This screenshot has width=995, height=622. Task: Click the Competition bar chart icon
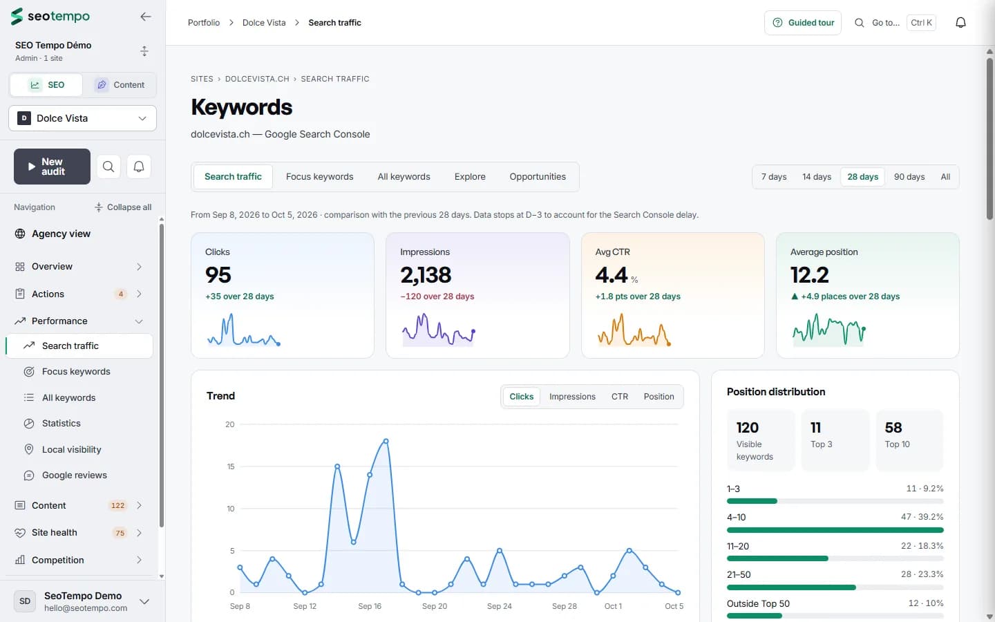click(20, 560)
